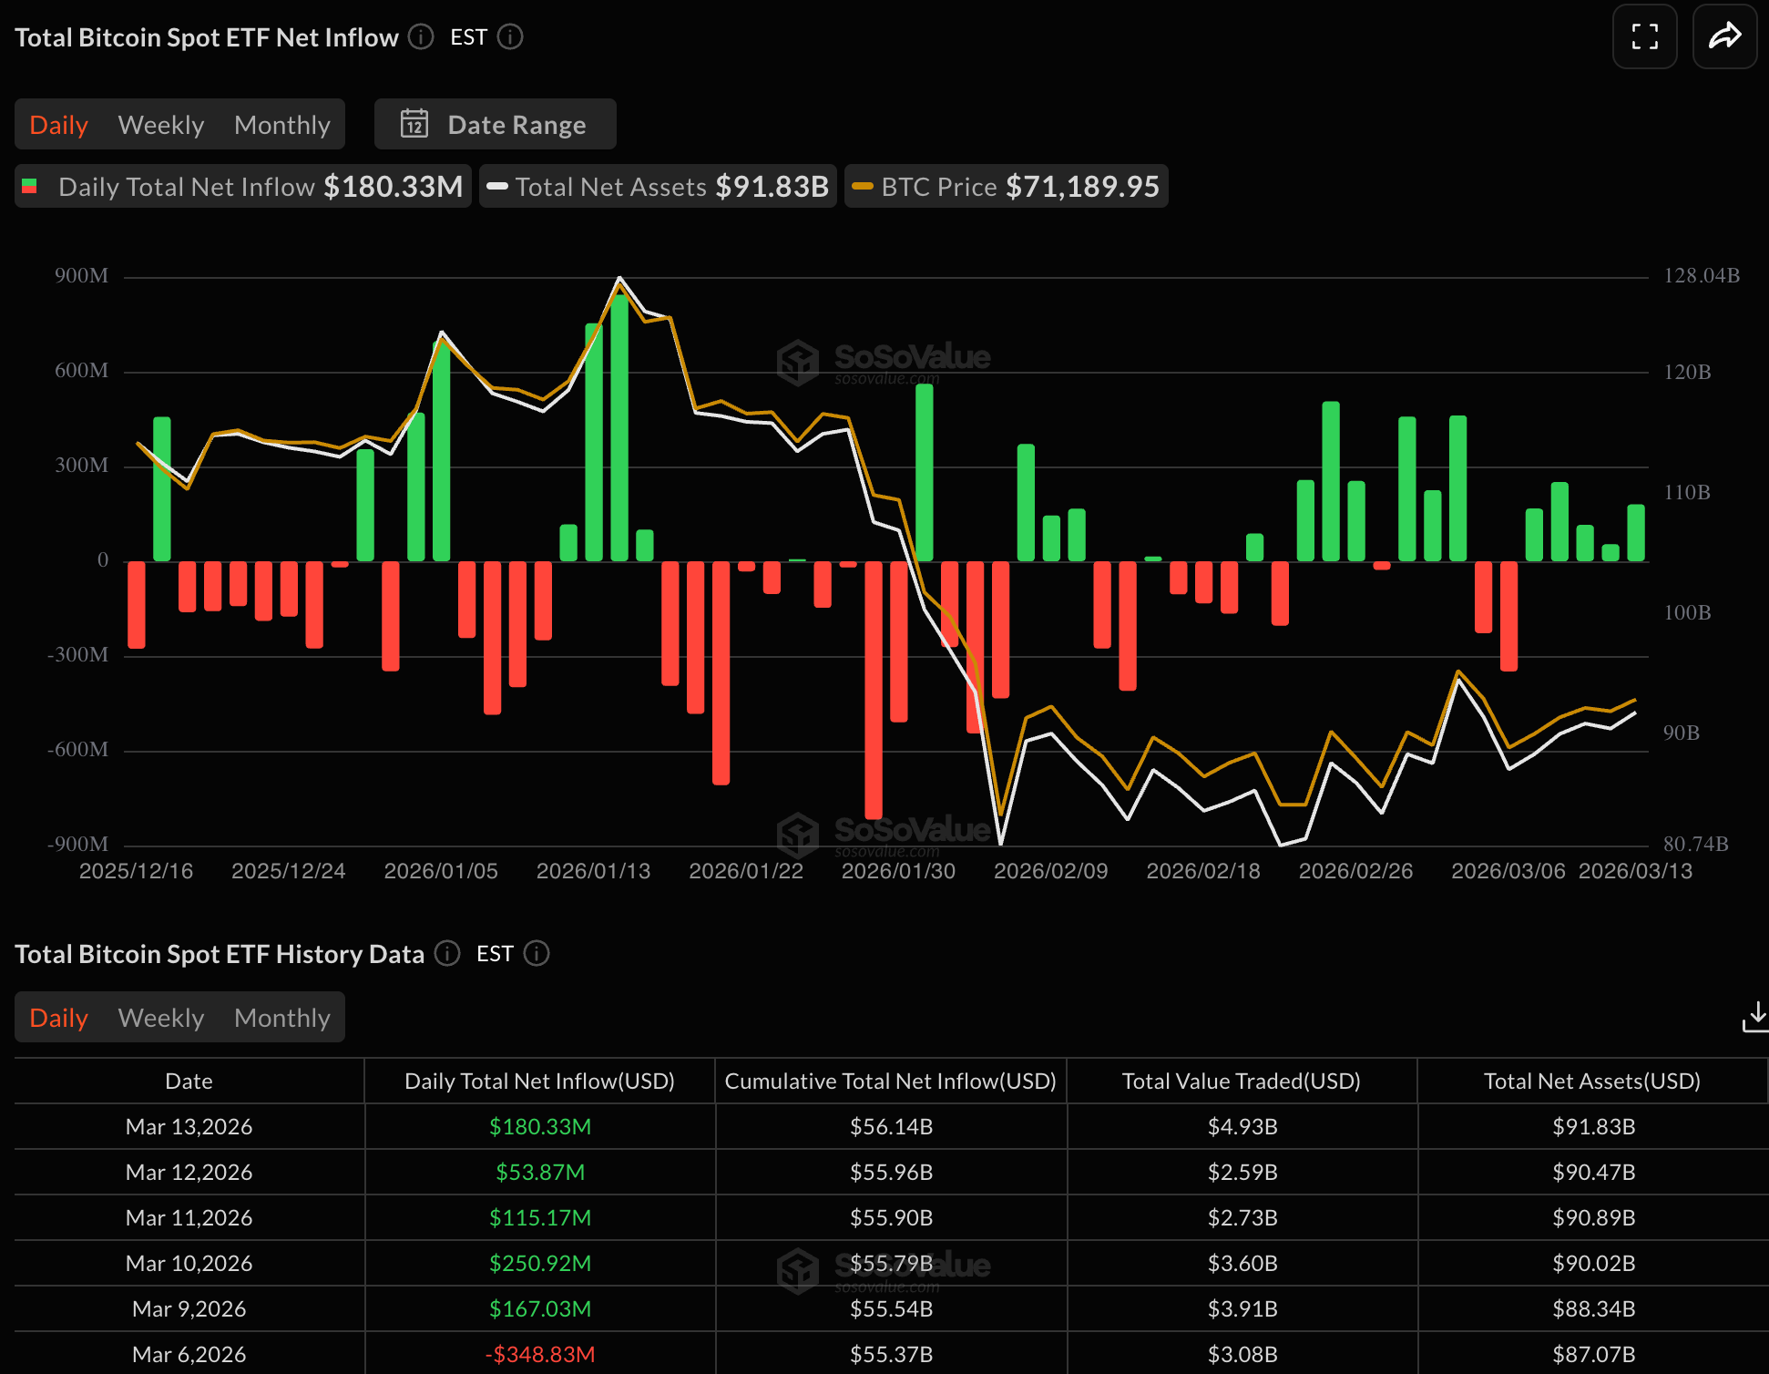Image resolution: width=1769 pixels, height=1374 pixels.
Task: Switch chart to Monthly view
Action: [x=282, y=124]
